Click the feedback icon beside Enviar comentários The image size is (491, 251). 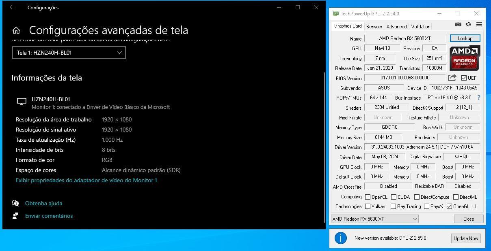pos(15,216)
